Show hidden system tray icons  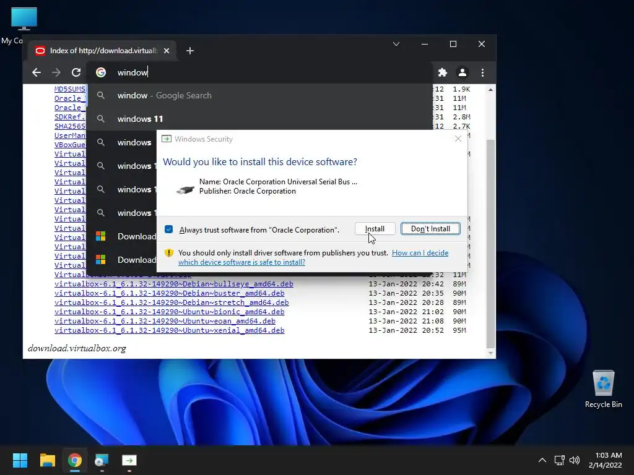coord(542,460)
